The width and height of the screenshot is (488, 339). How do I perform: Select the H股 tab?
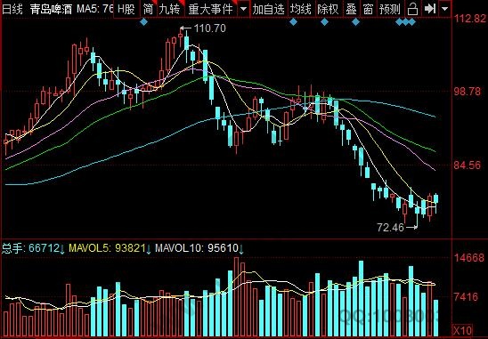(x=126, y=9)
